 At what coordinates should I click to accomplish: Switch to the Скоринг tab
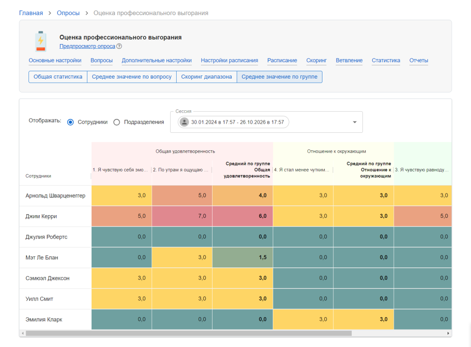316,61
